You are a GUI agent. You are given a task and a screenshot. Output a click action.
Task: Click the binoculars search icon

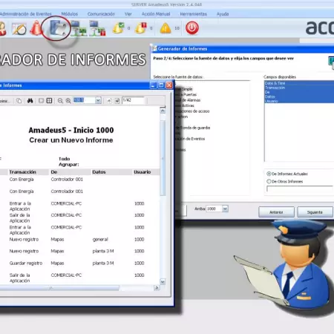pyautogui.click(x=30, y=100)
